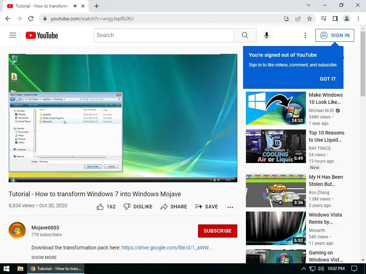Open Stolen But video title link
Screen dimensions: 366x274
[x=326, y=181]
